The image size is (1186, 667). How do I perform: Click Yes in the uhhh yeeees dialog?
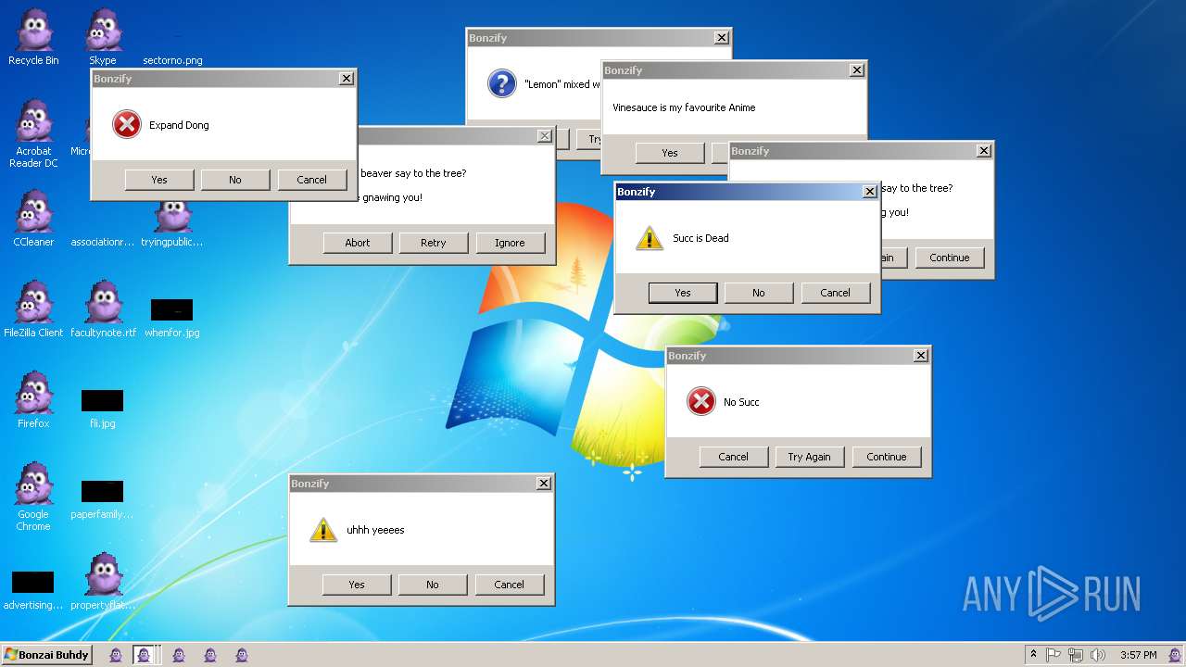point(357,585)
